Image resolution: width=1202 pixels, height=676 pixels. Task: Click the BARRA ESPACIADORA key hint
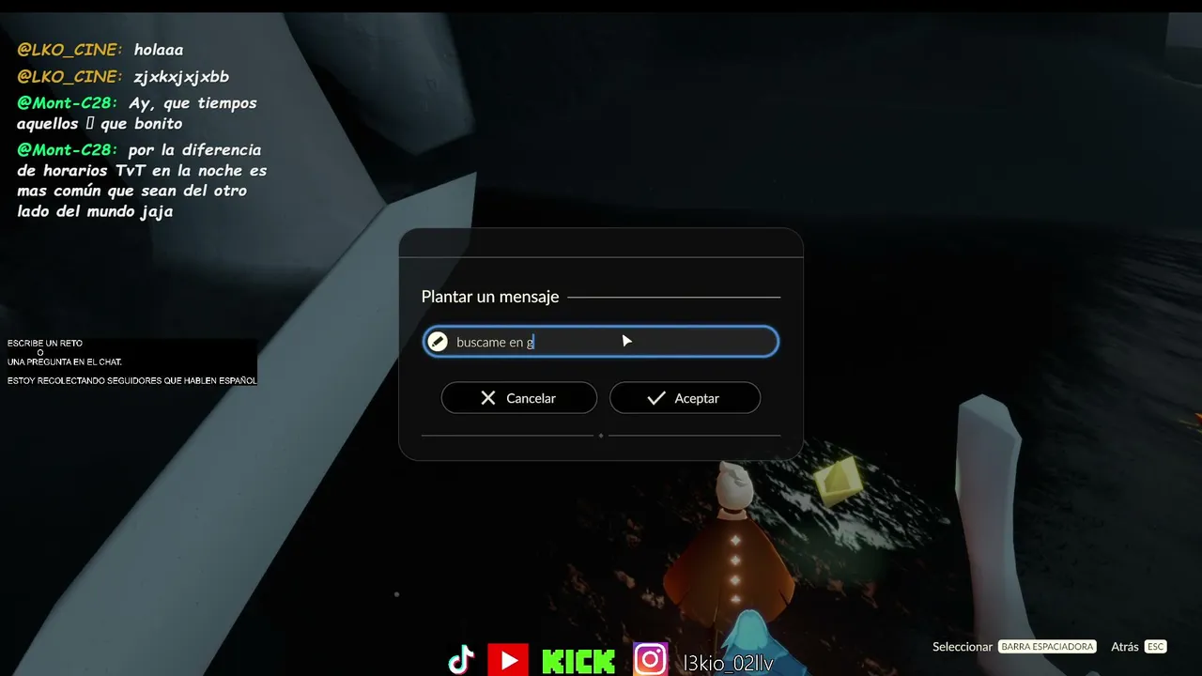(x=1047, y=647)
